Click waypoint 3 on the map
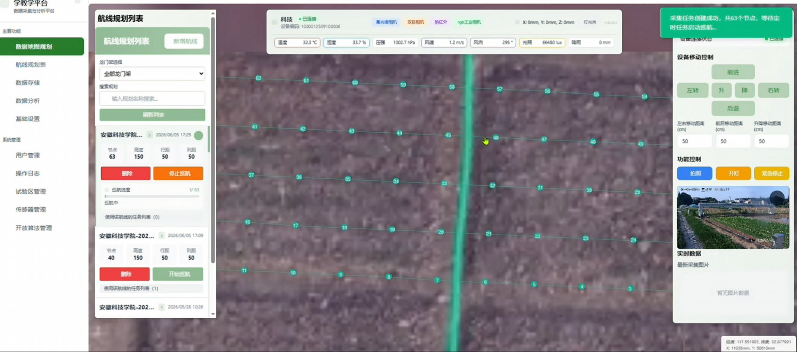Viewport: 797px width, 352px height. tap(630, 289)
